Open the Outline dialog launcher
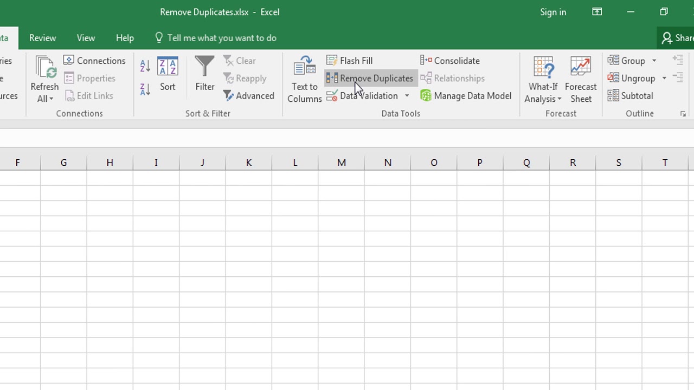The width and height of the screenshot is (694, 390). [x=683, y=114]
